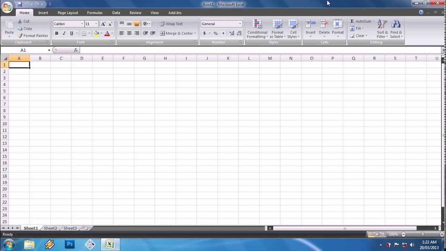
Task: Click the Windows Start orb
Action: (x=8, y=244)
